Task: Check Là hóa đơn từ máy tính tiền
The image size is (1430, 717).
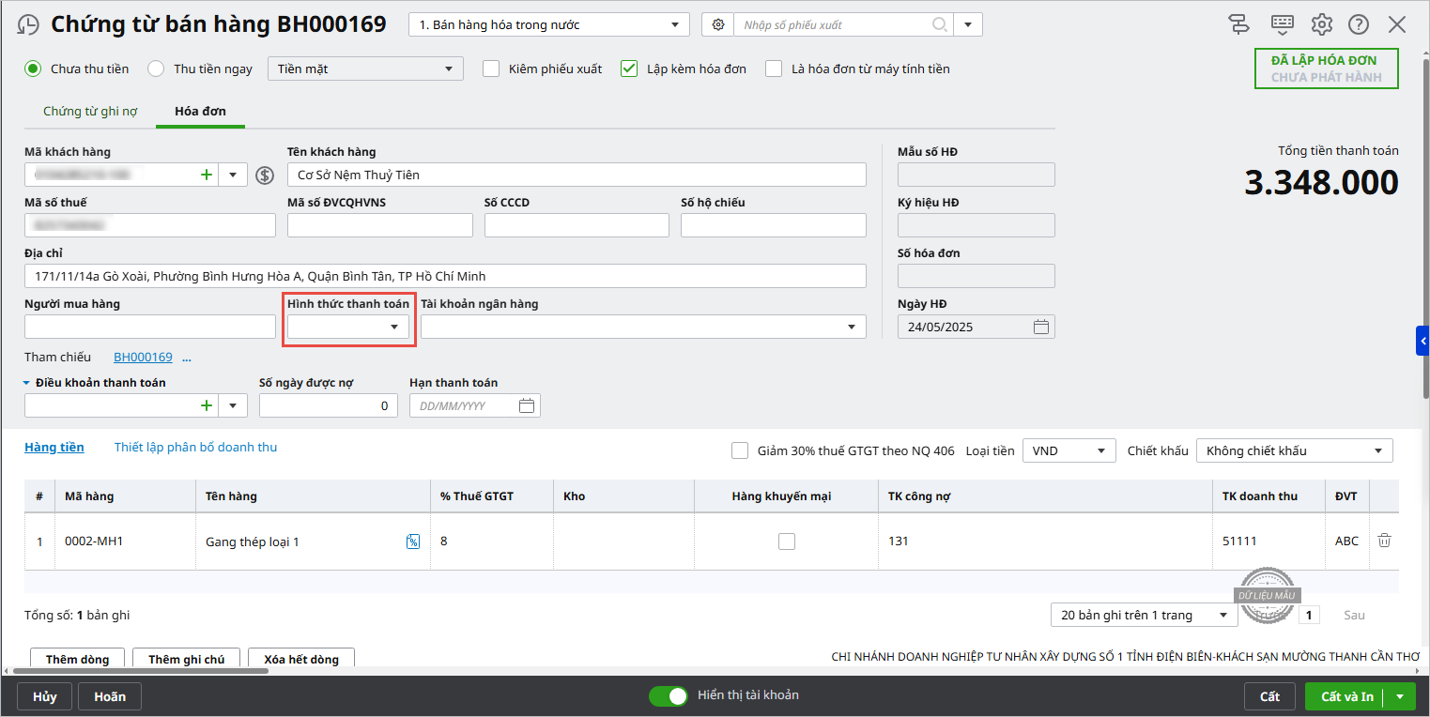Action: [774, 69]
